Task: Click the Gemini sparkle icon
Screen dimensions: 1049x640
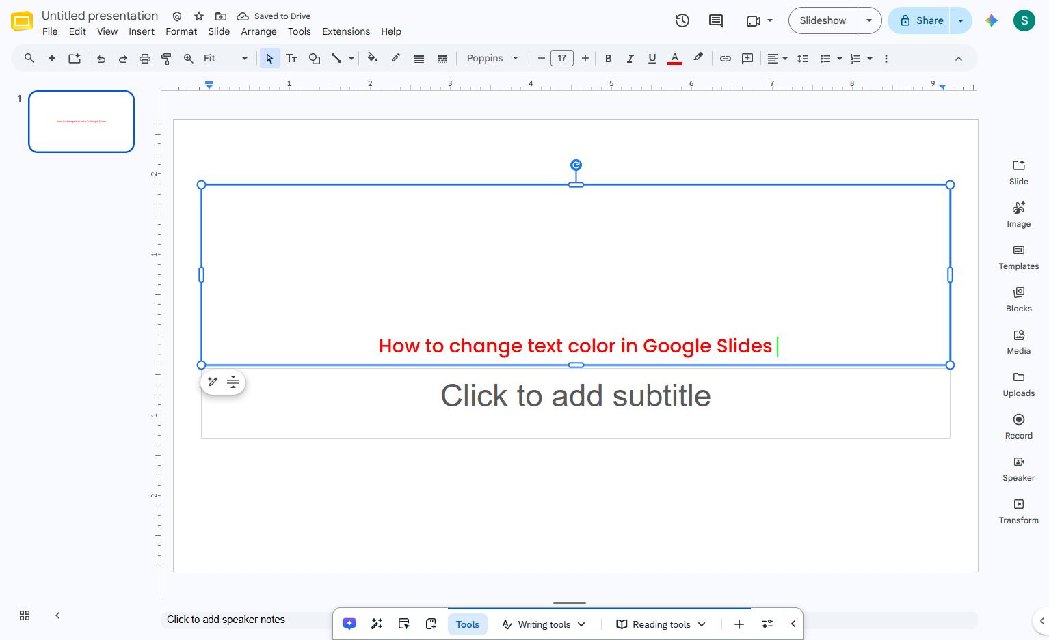Action: click(x=992, y=20)
